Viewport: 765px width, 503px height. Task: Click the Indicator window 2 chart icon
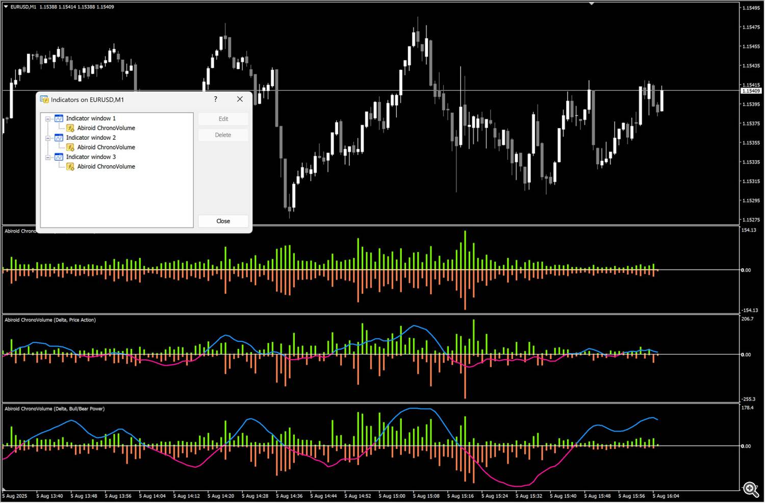coord(59,138)
